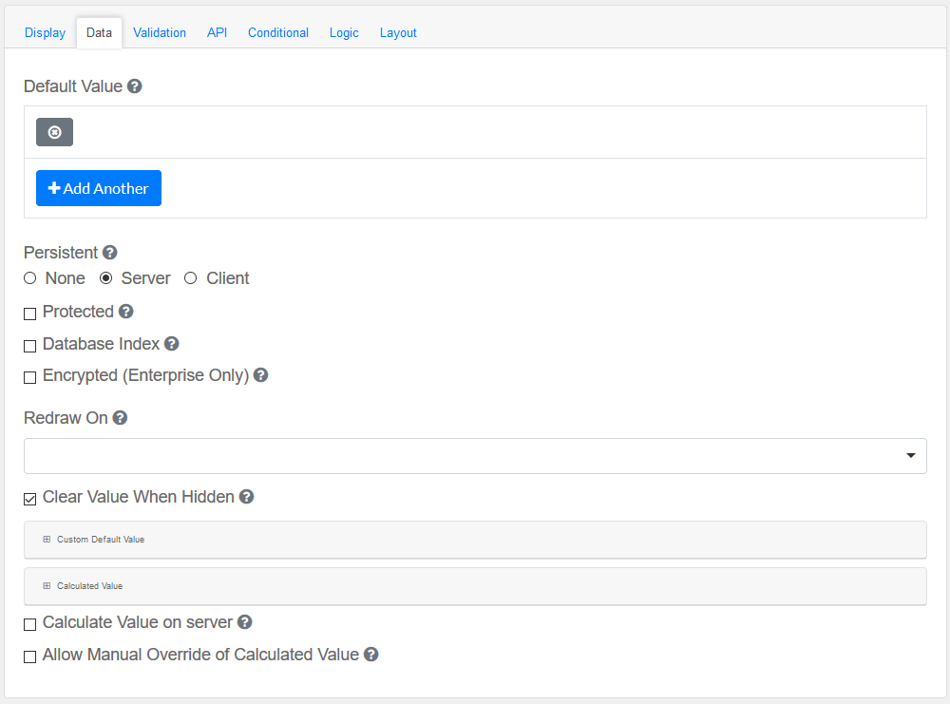Select the None persistent radio option
Screen dimensions: 950x704
[x=30, y=278]
